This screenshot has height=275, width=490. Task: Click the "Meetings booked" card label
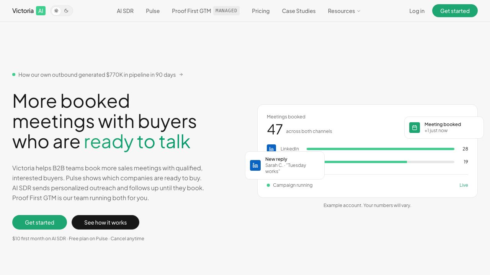[286, 117]
